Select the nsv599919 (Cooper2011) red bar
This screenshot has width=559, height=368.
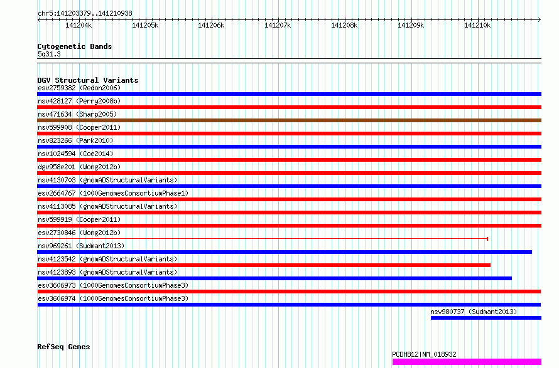tap(289, 226)
